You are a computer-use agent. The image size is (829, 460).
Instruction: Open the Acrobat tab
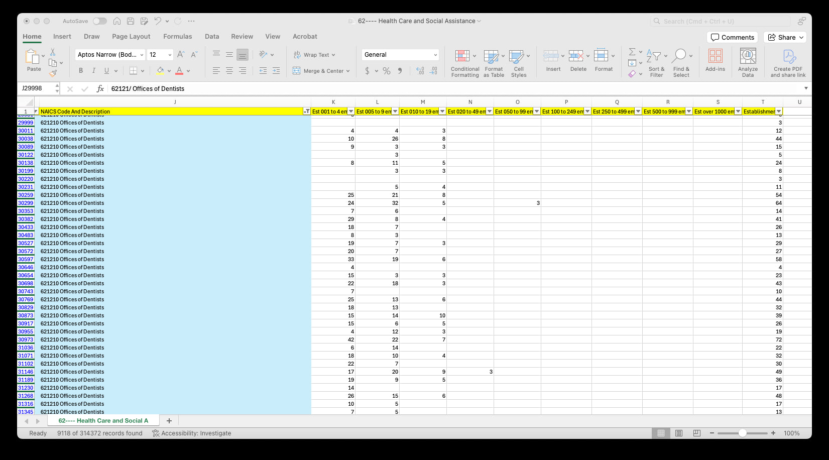(x=305, y=37)
